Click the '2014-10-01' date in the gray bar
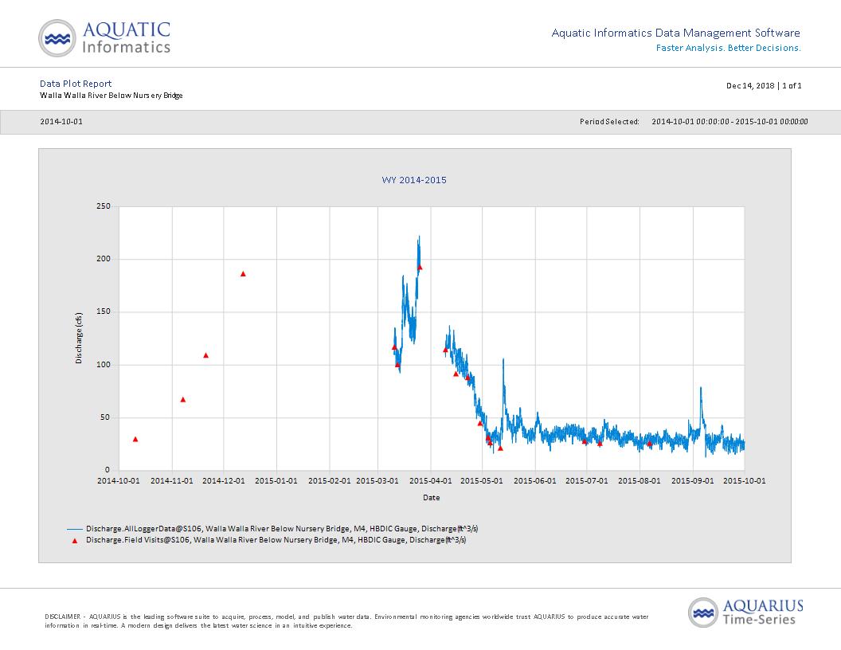 tap(61, 122)
